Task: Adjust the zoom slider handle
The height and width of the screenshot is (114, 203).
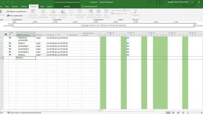Action: 202,113
